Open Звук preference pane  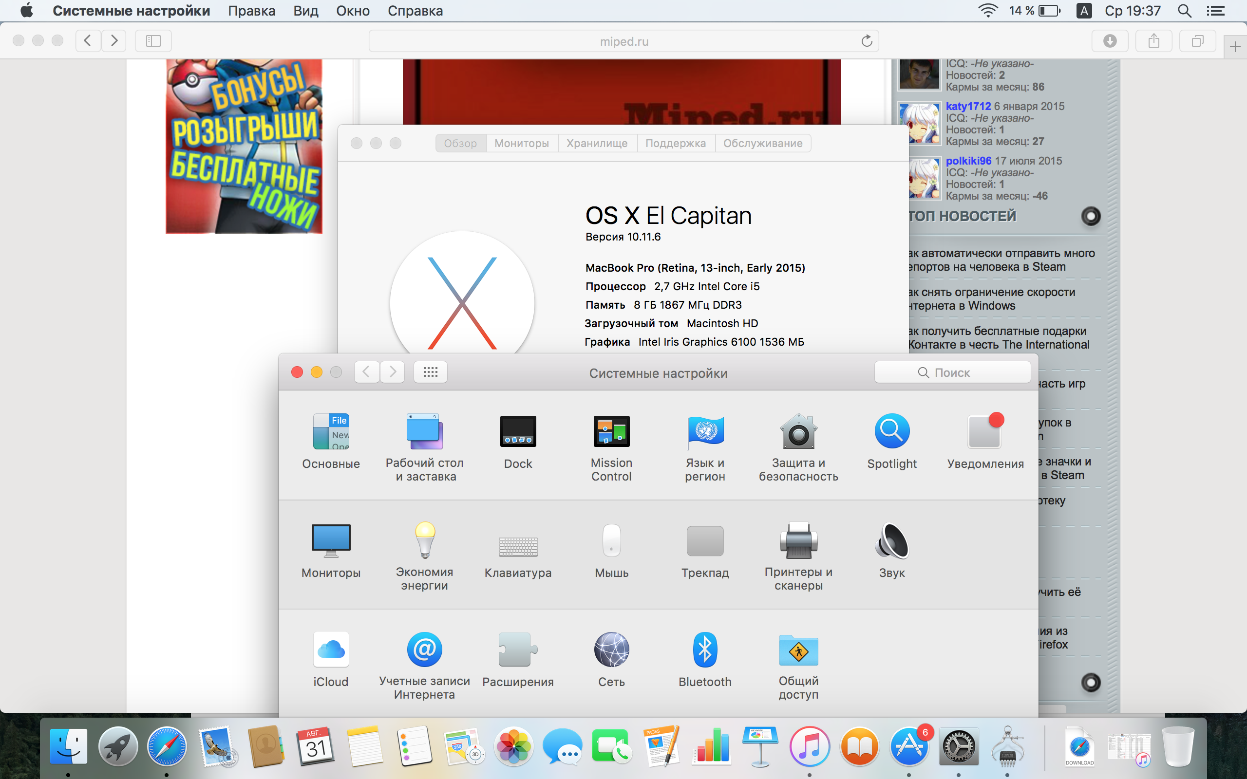pos(892,550)
